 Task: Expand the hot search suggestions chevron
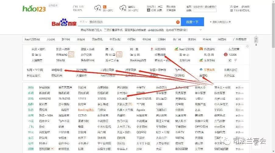(x=201, y=30)
